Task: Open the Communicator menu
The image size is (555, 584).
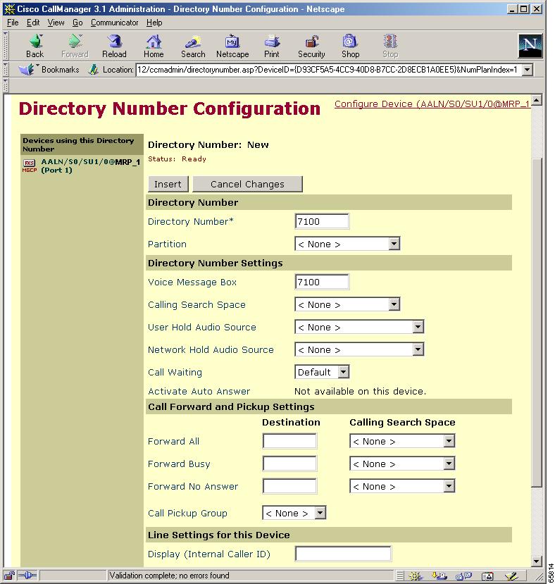Action: click(x=114, y=23)
